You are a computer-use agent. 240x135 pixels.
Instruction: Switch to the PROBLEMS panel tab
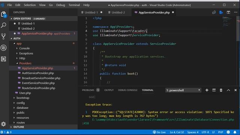pyautogui.click(x=88, y=90)
